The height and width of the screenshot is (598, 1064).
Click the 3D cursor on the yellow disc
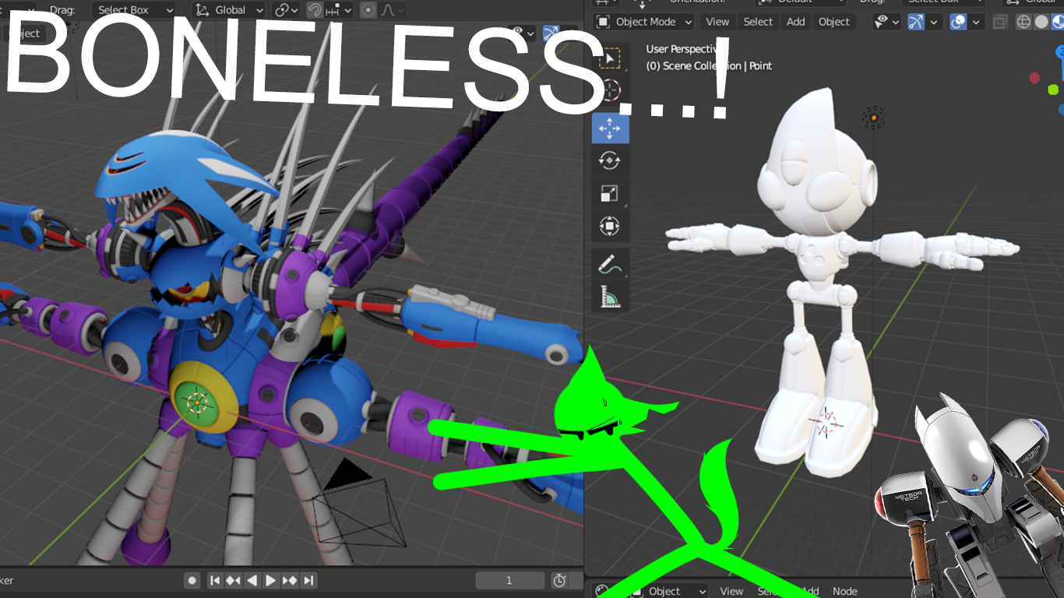[x=198, y=401]
